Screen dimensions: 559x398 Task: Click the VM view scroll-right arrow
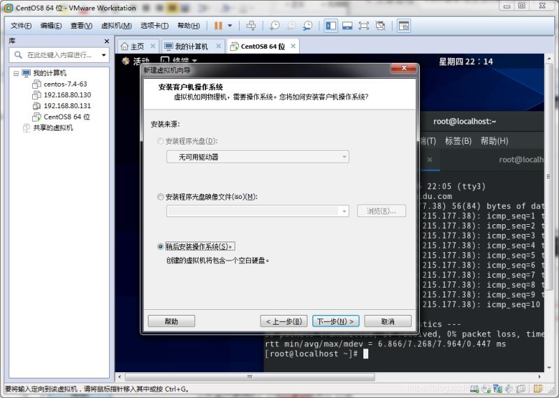(539, 376)
